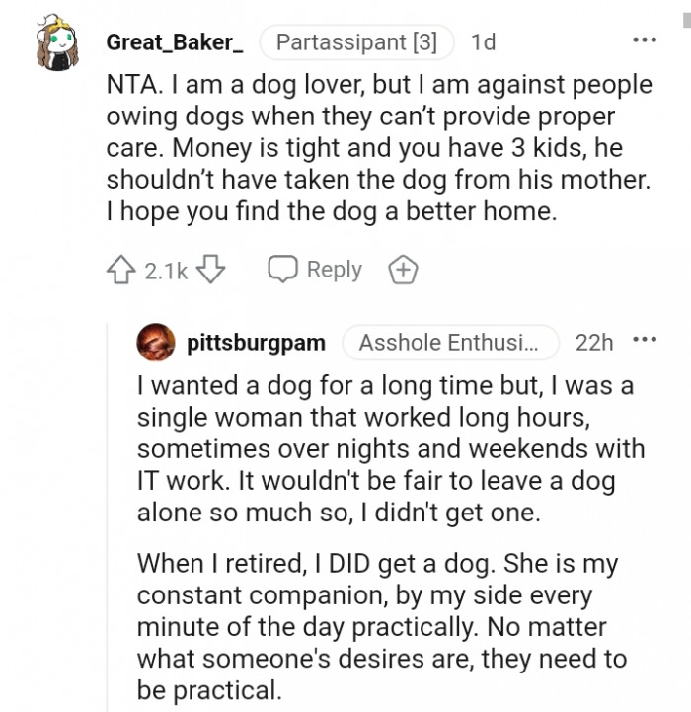
Task: Open Great_Baker_'s avatar image
Action: click(x=57, y=42)
